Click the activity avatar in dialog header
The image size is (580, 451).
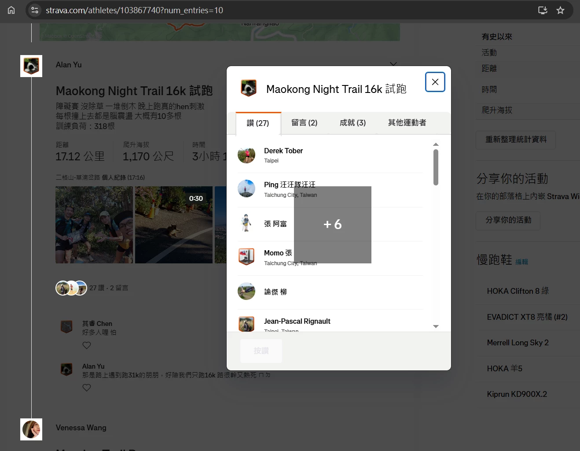(249, 88)
